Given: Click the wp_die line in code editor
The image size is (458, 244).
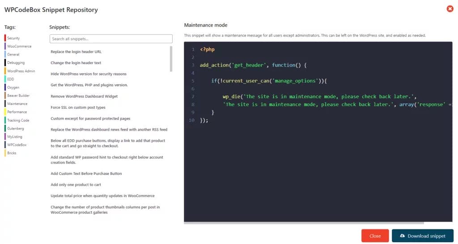Looking at the screenshot, I should click(319, 97).
